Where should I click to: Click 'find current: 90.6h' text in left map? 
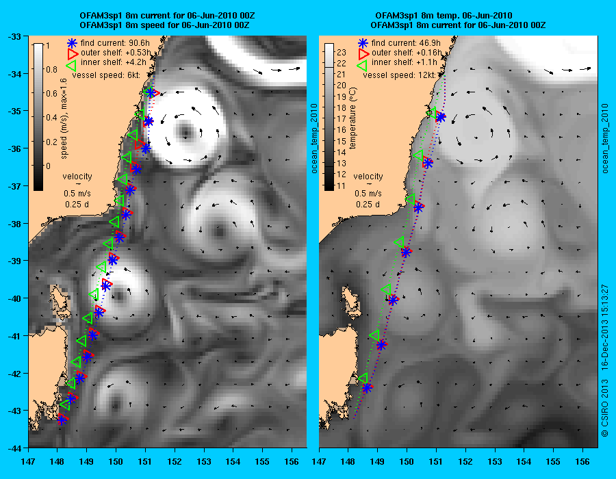tap(115, 43)
